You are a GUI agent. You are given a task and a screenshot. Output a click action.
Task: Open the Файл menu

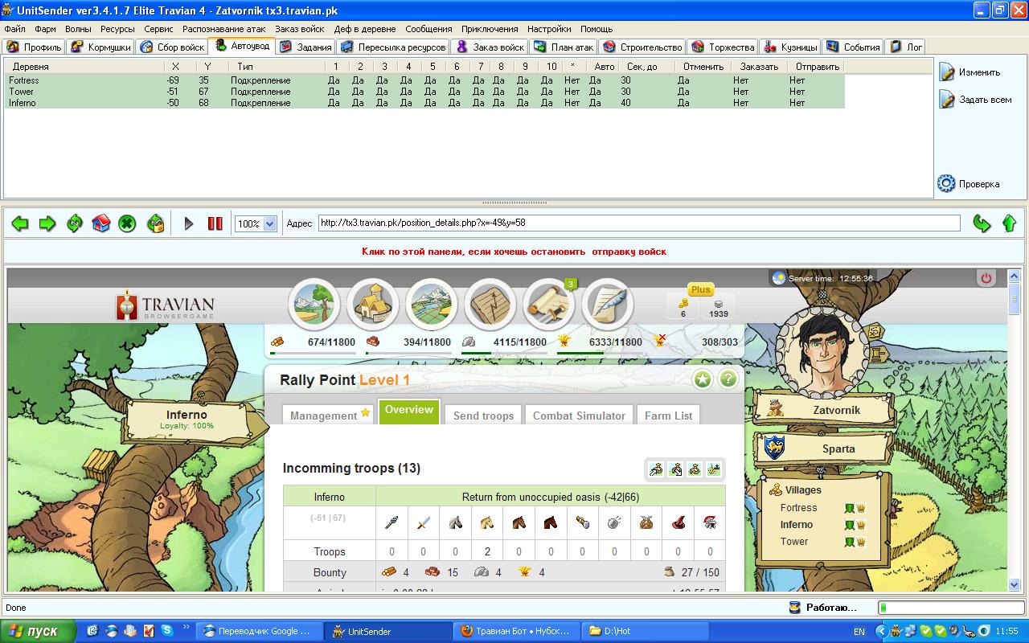[14, 29]
